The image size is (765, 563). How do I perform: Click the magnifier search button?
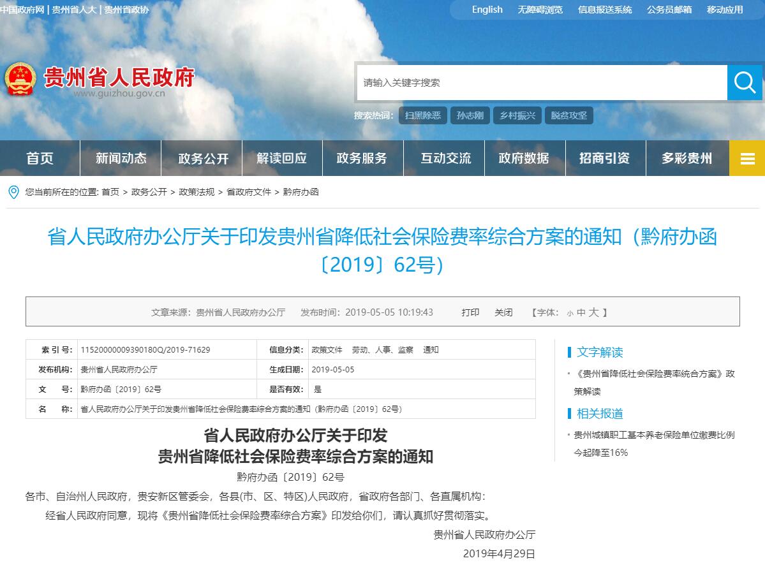[x=745, y=82]
